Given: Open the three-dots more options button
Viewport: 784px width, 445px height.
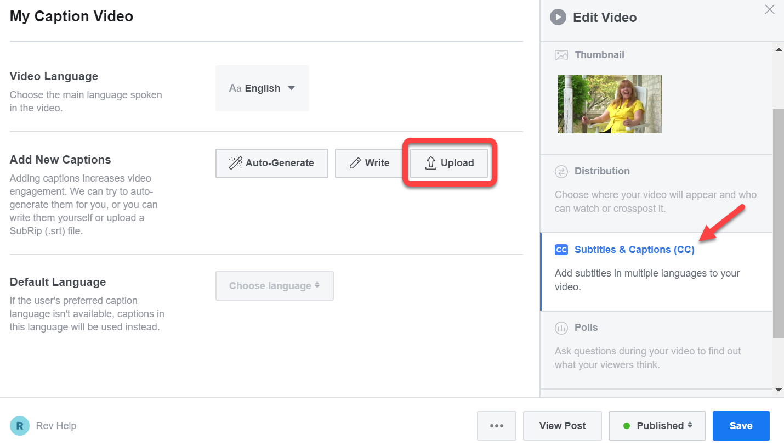Looking at the screenshot, I should coord(497,426).
